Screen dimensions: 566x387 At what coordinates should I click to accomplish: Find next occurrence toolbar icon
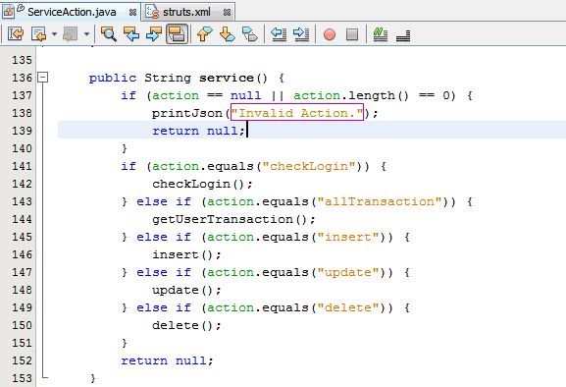(x=154, y=34)
